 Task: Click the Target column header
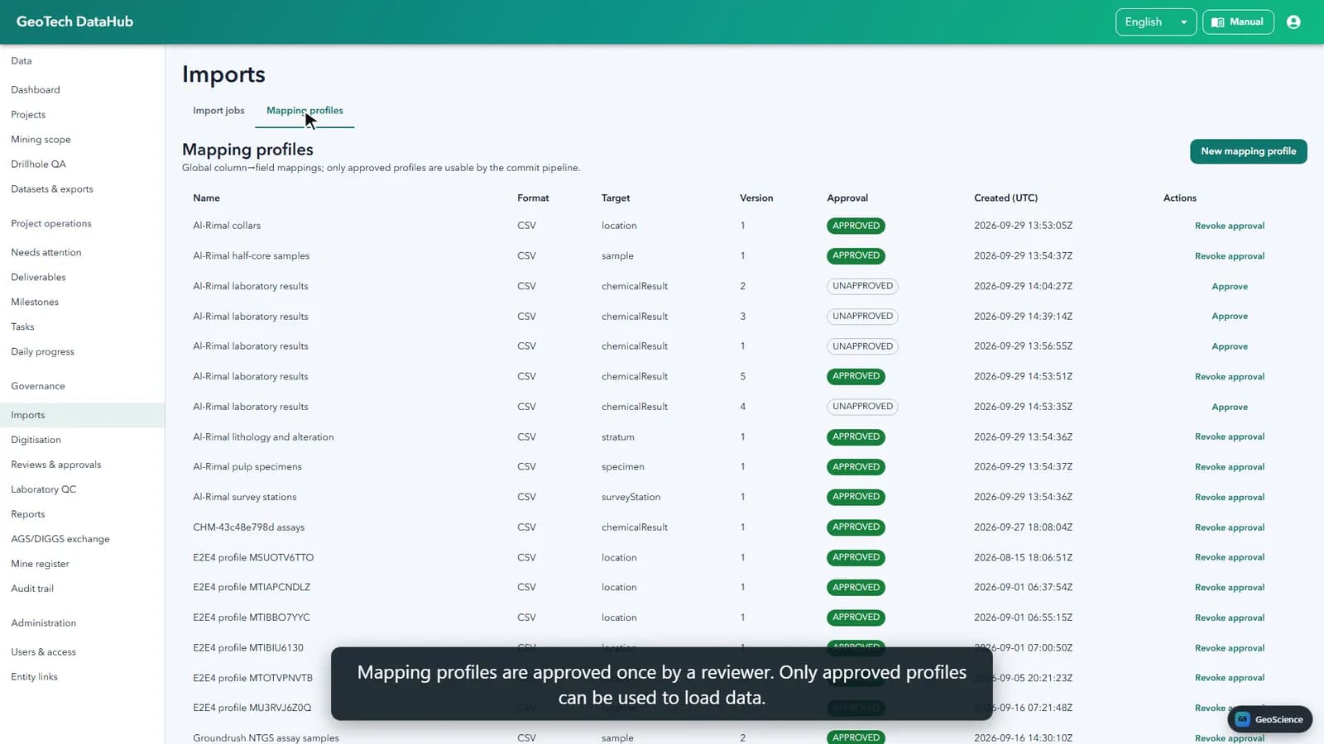pos(616,198)
